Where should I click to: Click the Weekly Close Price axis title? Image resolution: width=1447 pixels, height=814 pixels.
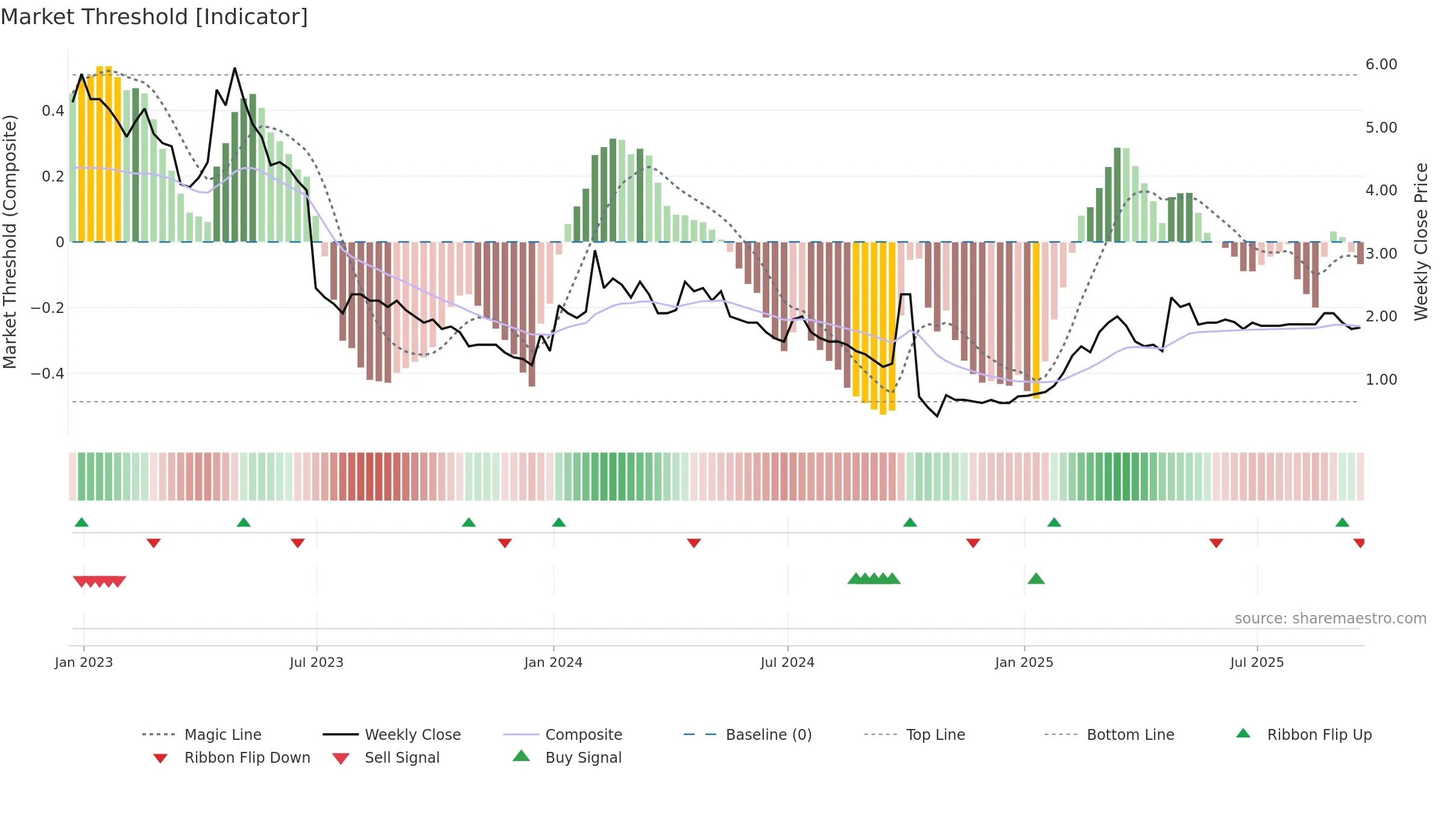(x=1421, y=241)
